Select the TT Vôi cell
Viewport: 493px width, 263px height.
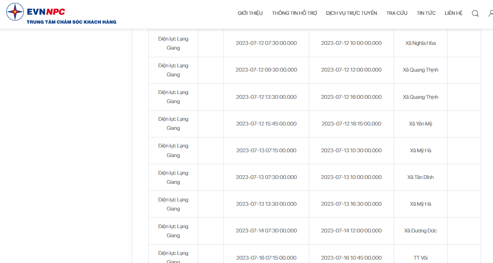420,258
